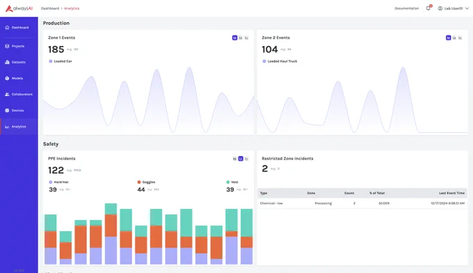Select bar chart view for Zone 1 Events
The width and height of the screenshot is (473, 273).
click(x=241, y=38)
